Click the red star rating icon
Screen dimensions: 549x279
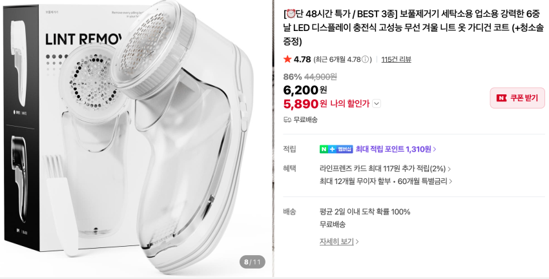point(287,59)
